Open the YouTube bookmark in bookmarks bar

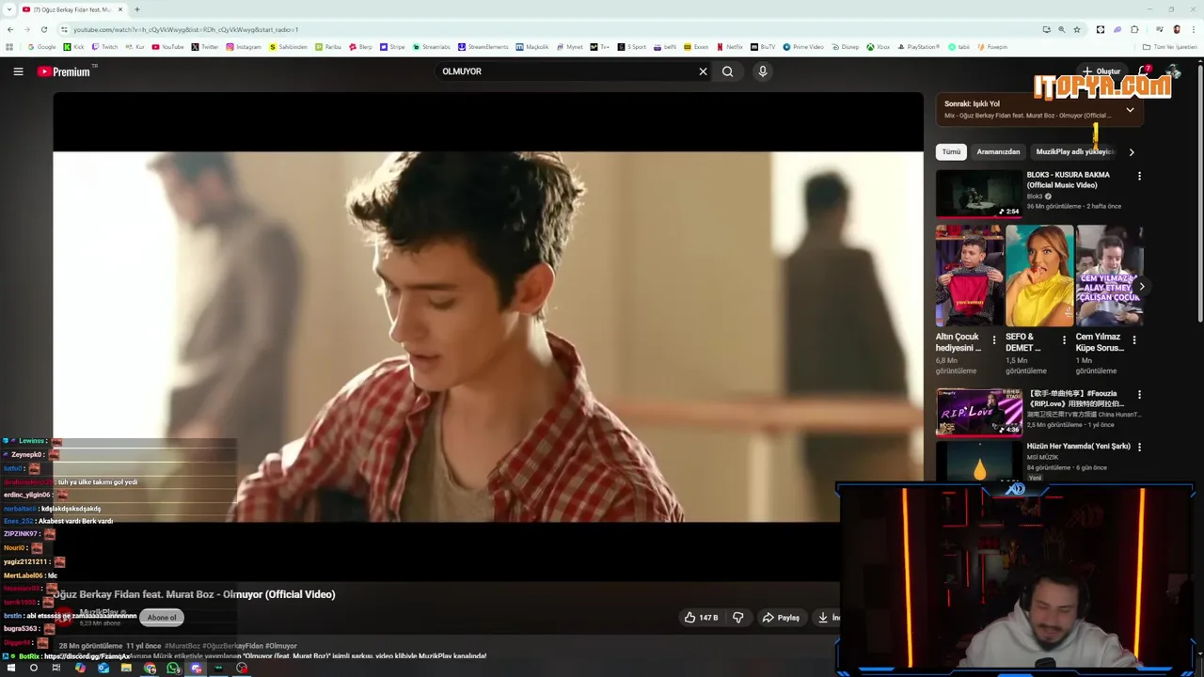tap(168, 47)
